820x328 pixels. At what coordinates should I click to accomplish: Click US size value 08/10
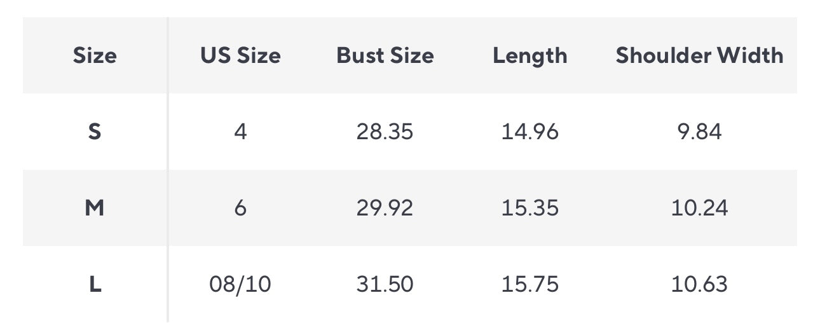point(240,284)
